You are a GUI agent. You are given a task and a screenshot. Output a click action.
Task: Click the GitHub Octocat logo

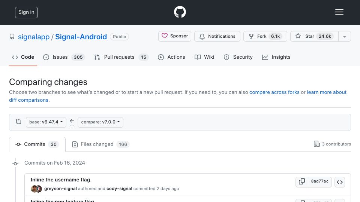pos(180,12)
